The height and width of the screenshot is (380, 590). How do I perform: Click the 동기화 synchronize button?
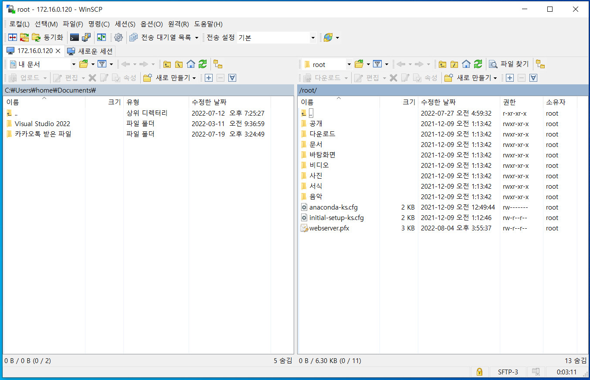coord(48,37)
